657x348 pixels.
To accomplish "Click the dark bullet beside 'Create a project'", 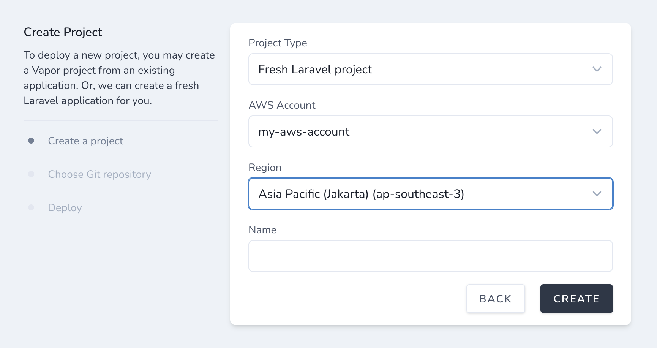I will pos(31,141).
